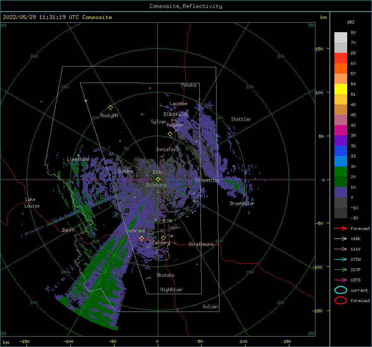Click the Calgary label
The height and width of the screenshot is (347, 372).
click(161, 243)
